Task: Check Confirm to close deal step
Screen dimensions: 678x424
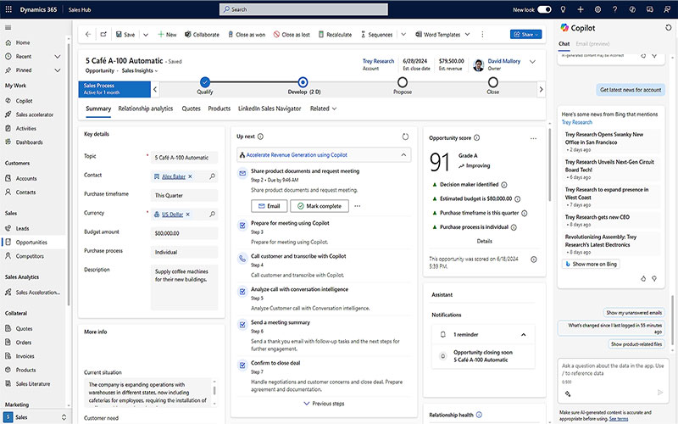Action: (x=242, y=365)
